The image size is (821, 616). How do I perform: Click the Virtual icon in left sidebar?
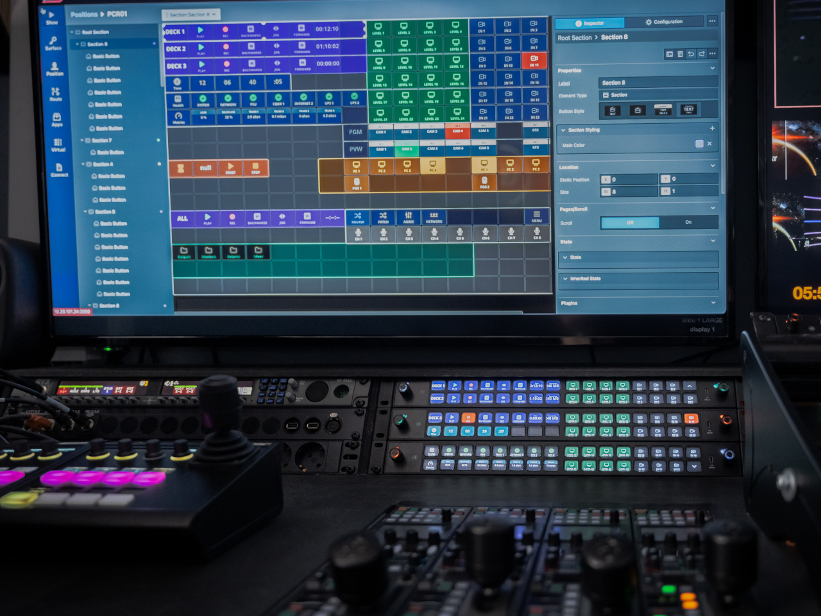pyautogui.click(x=58, y=144)
